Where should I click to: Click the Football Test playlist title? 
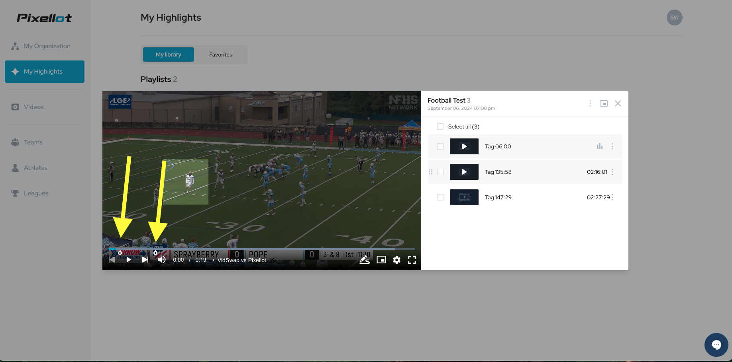(446, 100)
